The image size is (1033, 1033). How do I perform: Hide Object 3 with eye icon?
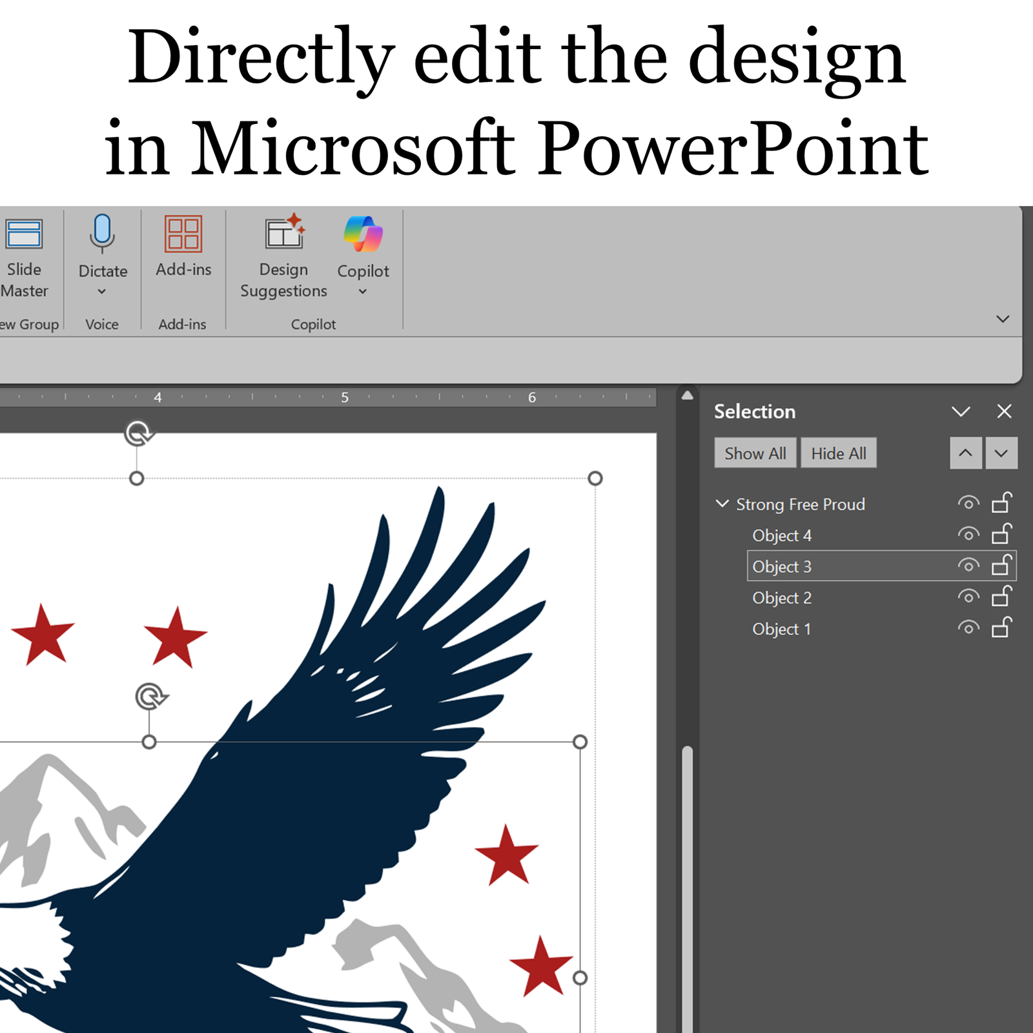tap(968, 566)
